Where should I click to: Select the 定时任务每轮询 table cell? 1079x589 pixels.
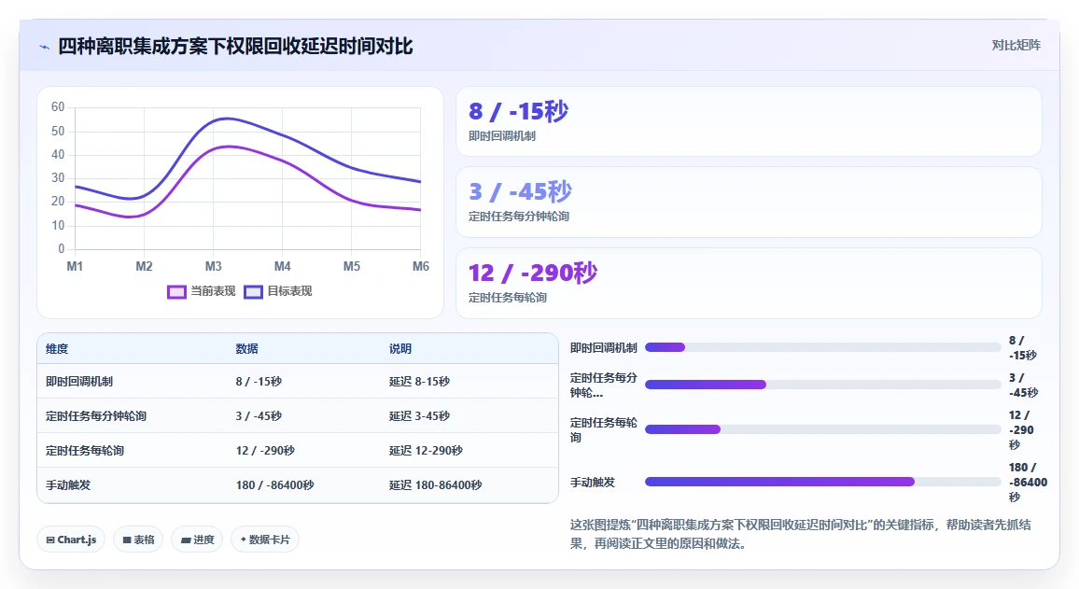[x=85, y=450]
